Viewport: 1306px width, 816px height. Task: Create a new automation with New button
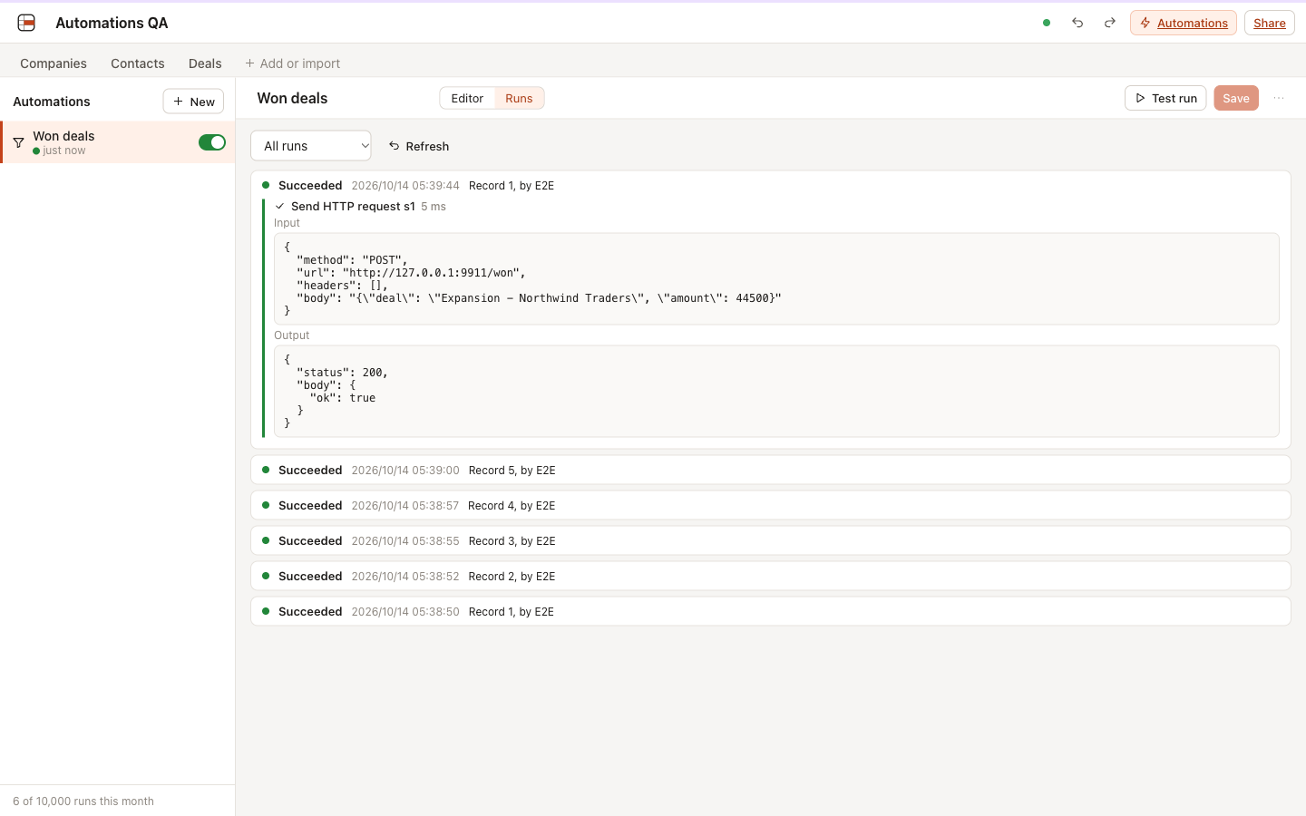point(193,102)
